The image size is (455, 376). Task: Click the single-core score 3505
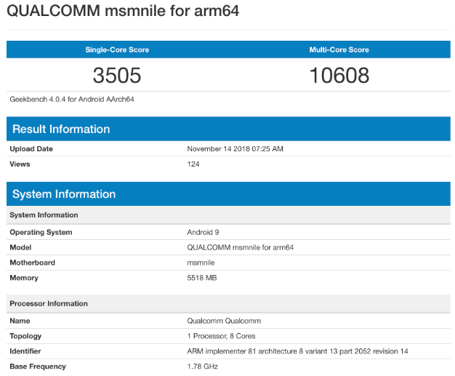(x=116, y=75)
